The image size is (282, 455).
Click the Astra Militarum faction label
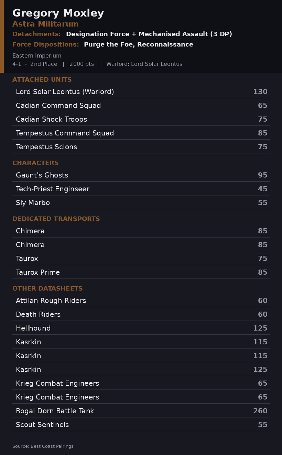(45, 24)
